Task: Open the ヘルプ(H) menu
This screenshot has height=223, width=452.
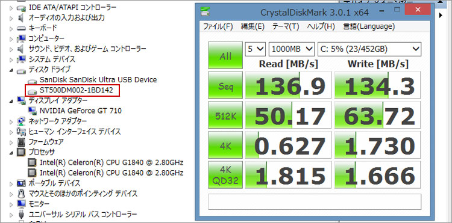Action: [x=321, y=26]
